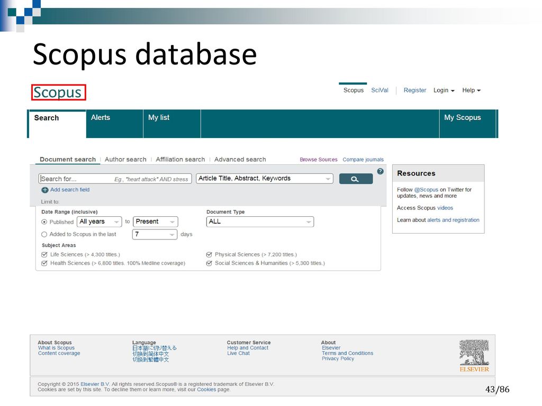
Task: Switch to the Alerts tab
Action: pyautogui.click(x=115, y=124)
